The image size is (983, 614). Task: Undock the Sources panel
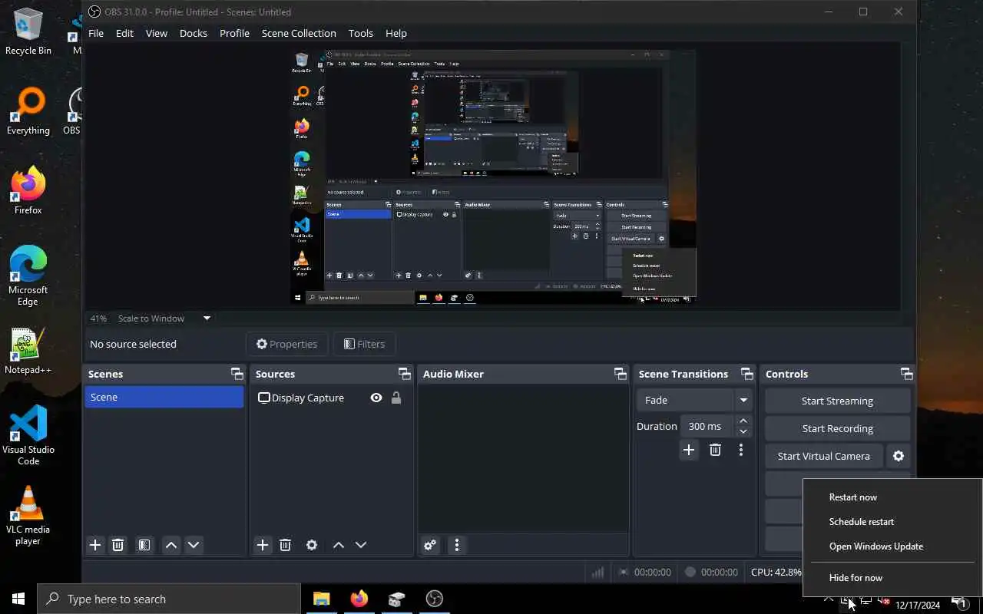[405, 374]
